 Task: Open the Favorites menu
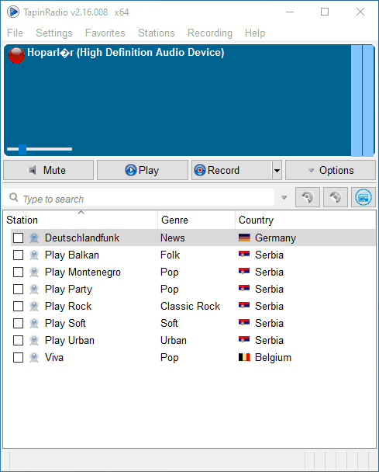click(105, 33)
